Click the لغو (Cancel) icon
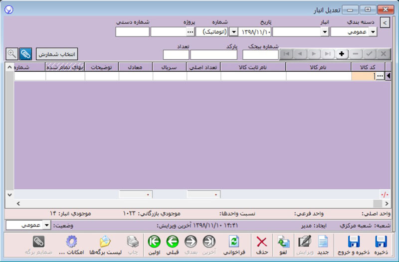 pos(283,243)
